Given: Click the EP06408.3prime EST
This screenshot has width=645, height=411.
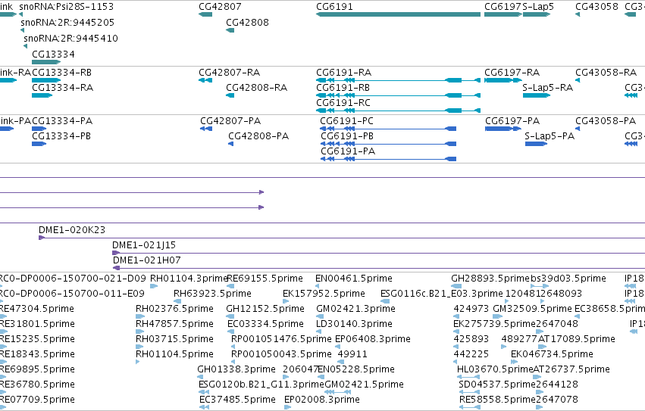Looking at the screenshot, I should tap(338, 347).
